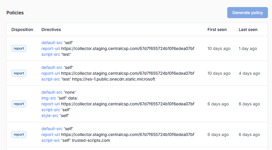Image resolution: width=272 pixels, height=150 pixels.
Task: Click the report-uri link in the third policy
Action: pyautogui.click(x=51, y=104)
